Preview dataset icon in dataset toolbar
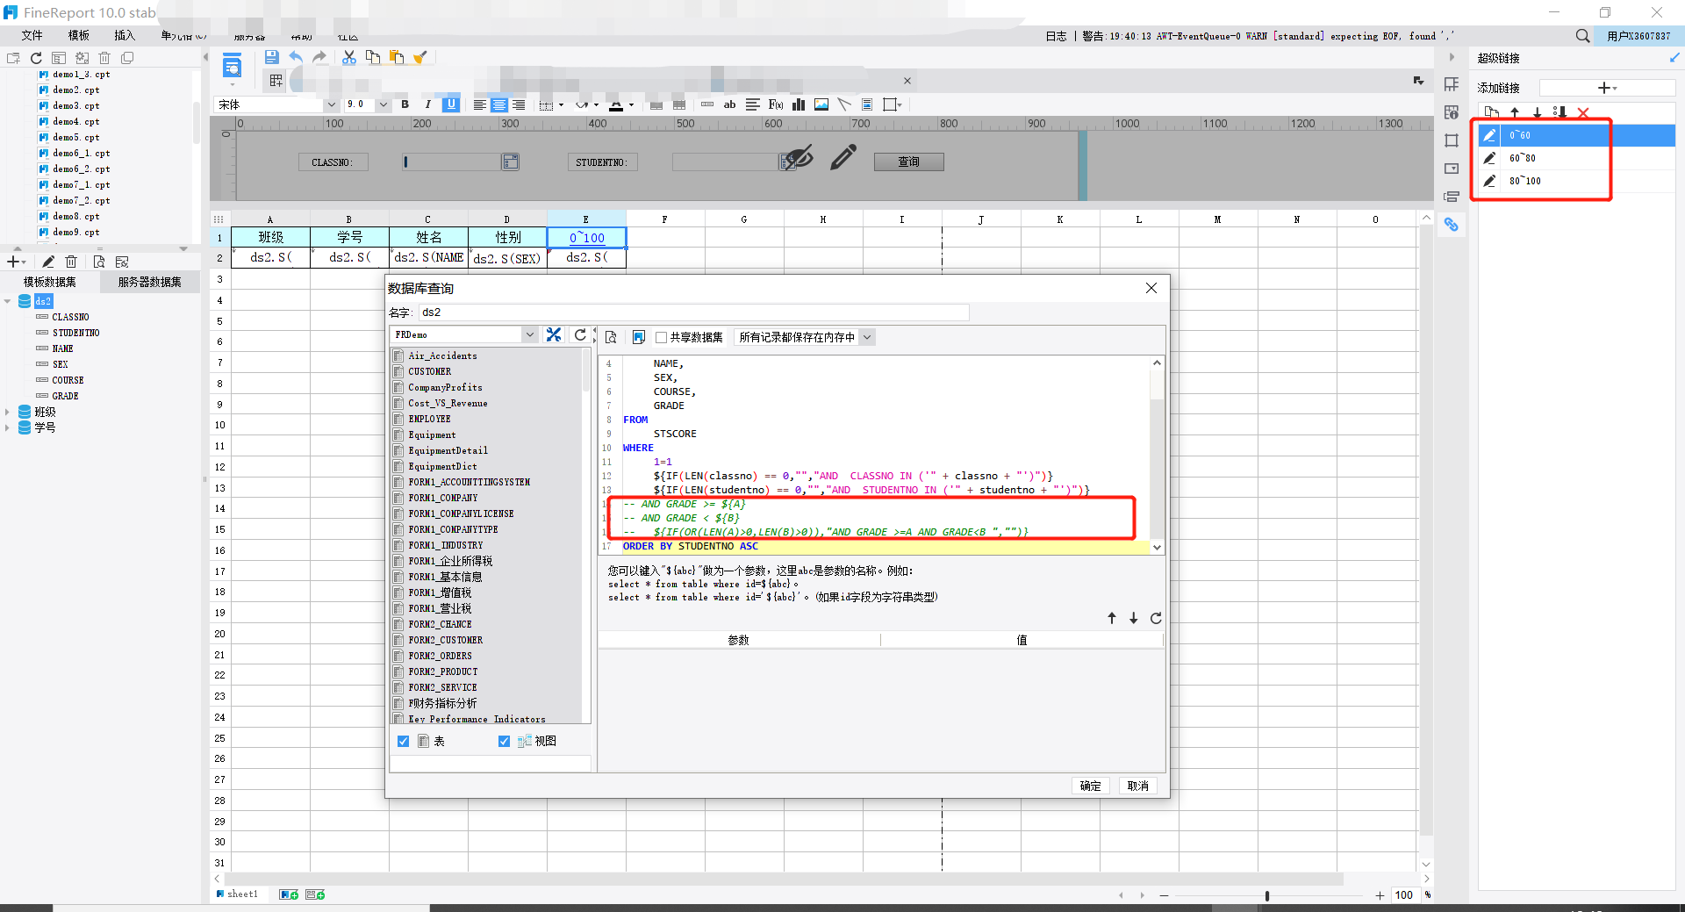The width and height of the screenshot is (1685, 912). [x=98, y=262]
